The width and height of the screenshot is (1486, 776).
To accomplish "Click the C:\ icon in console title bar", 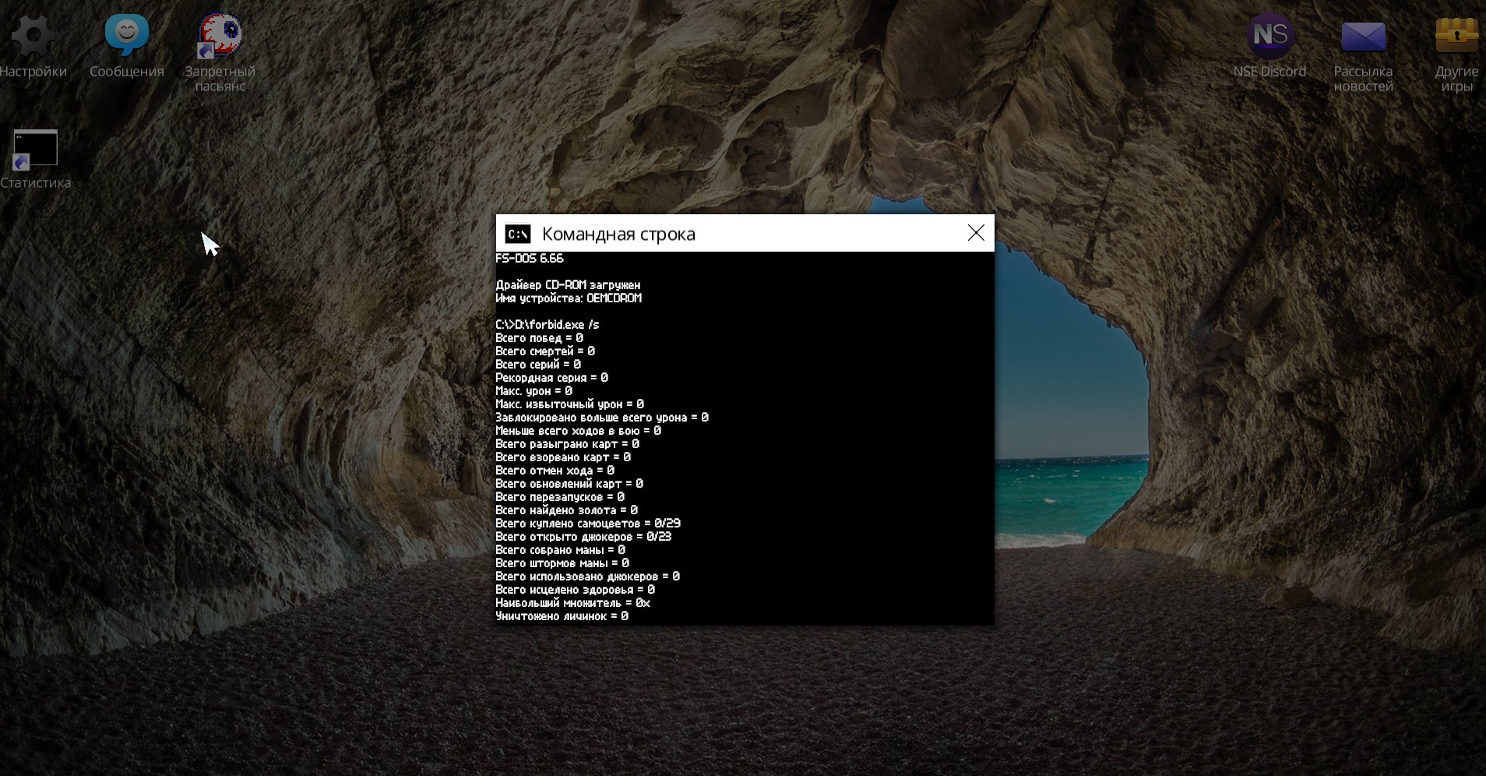I will tap(518, 234).
